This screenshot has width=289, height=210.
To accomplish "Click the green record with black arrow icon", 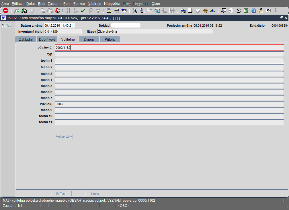I will coord(24,11).
